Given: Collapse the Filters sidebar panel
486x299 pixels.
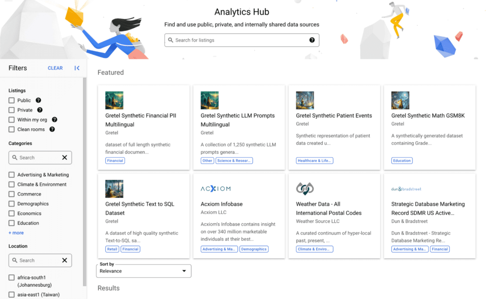Looking at the screenshot, I should [77, 68].
